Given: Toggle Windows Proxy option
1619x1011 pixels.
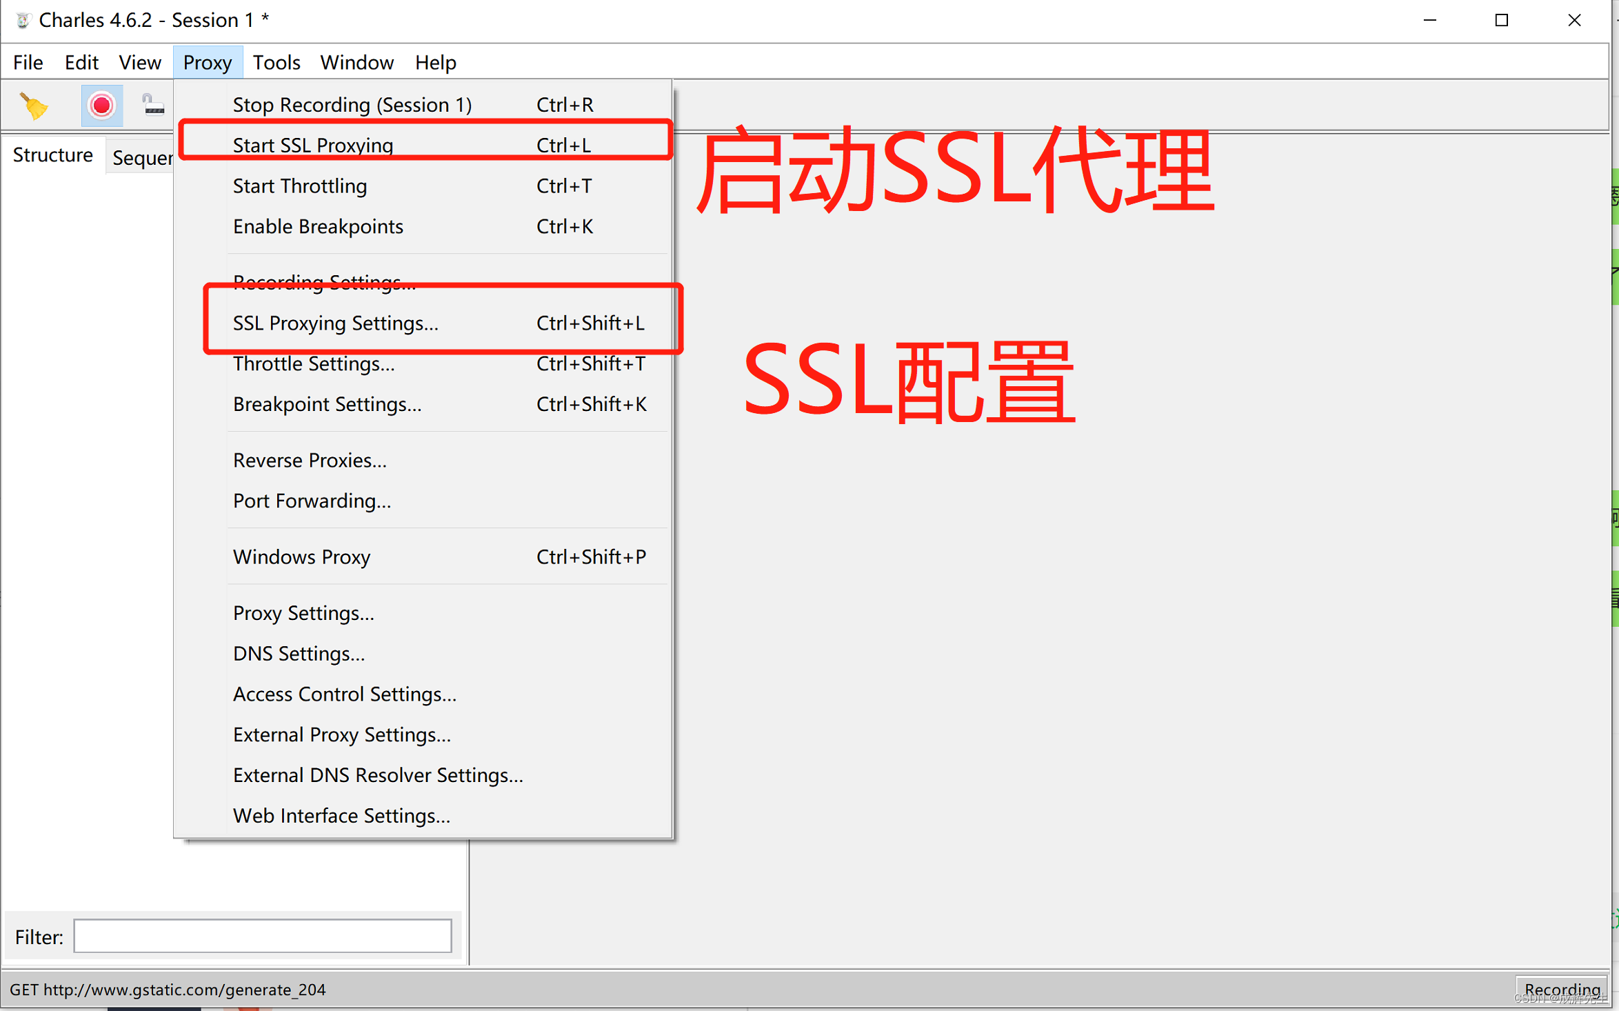Looking at the screenshot, I should tap(301, 557).
